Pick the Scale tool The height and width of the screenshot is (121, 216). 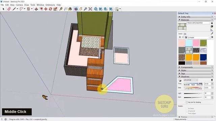(x=55, y=9)
